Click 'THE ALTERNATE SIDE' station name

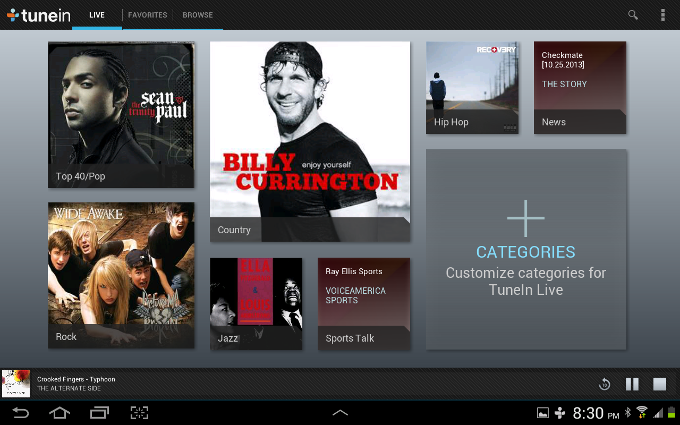pos(69,388)
